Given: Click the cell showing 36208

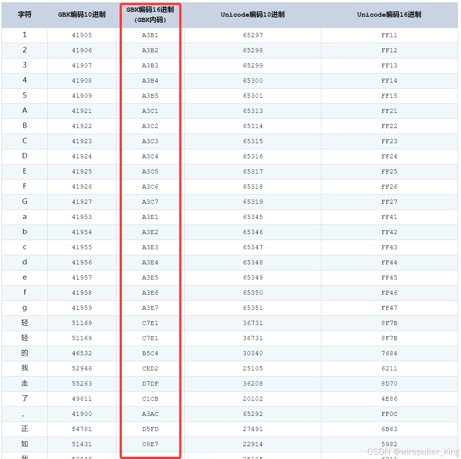Looking at the screenshot, I should [253, 384].
